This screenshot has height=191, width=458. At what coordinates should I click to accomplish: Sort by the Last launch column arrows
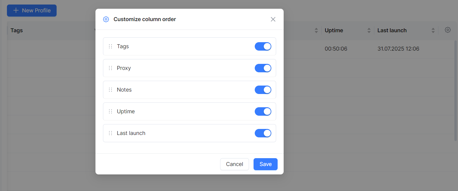point(433,30)
